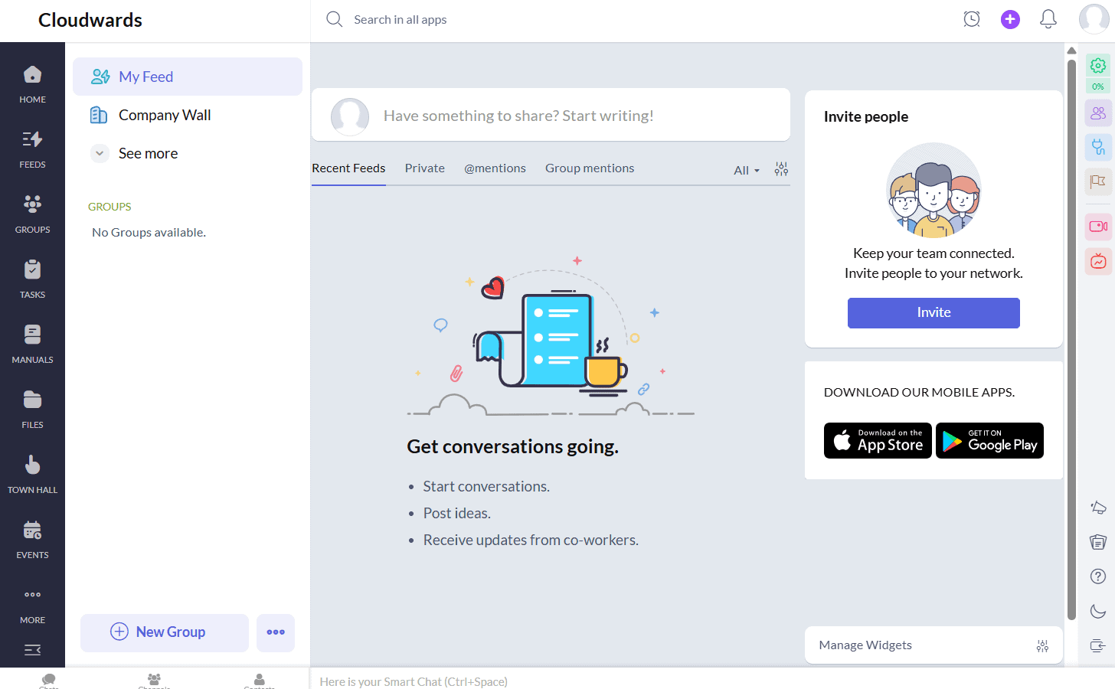Open the All filter dropdown
The height and width of the screenshot is (689, 1115).
point(747,170)
